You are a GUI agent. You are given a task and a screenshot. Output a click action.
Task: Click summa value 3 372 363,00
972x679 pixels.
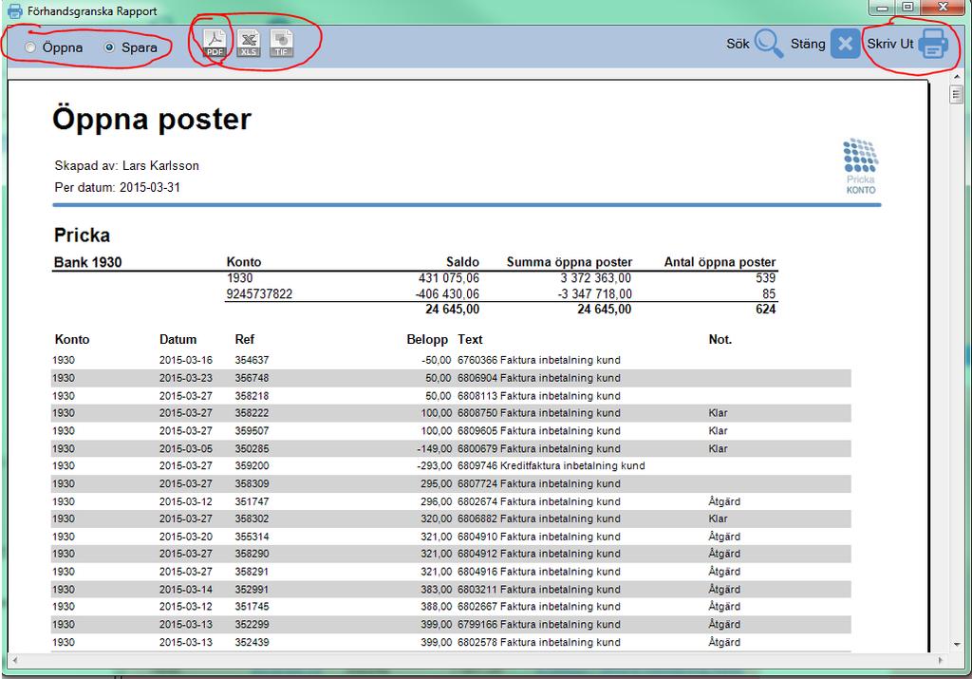[x=596, y=278]
